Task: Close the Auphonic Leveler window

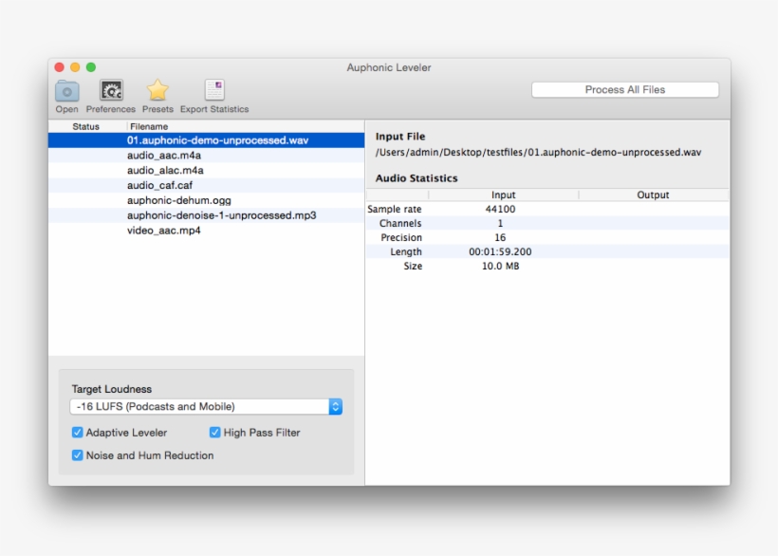Action: [60, 67]
